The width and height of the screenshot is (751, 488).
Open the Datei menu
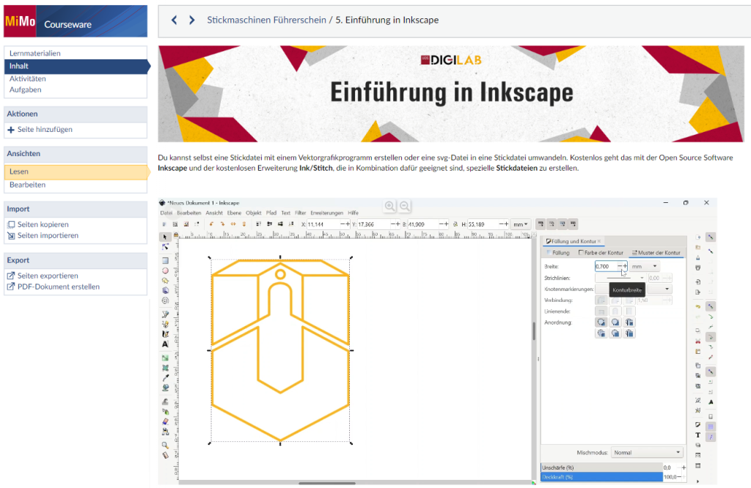pyautogui.click(x=166, y=213)
